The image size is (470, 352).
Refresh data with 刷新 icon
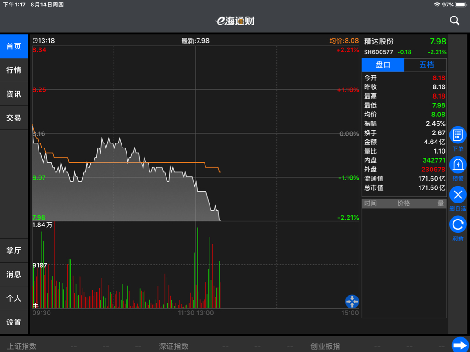coord(458,225)
